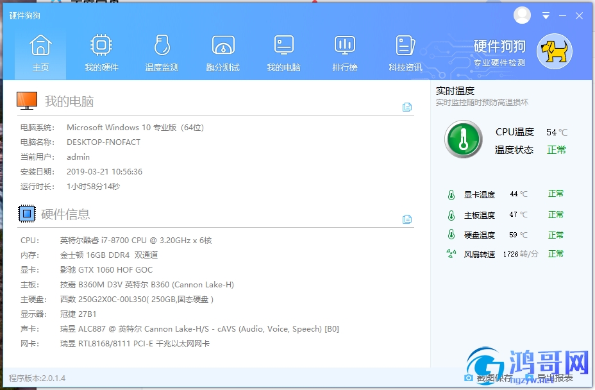Copy 硬件信息 section info icon

[x=406, y=219]
